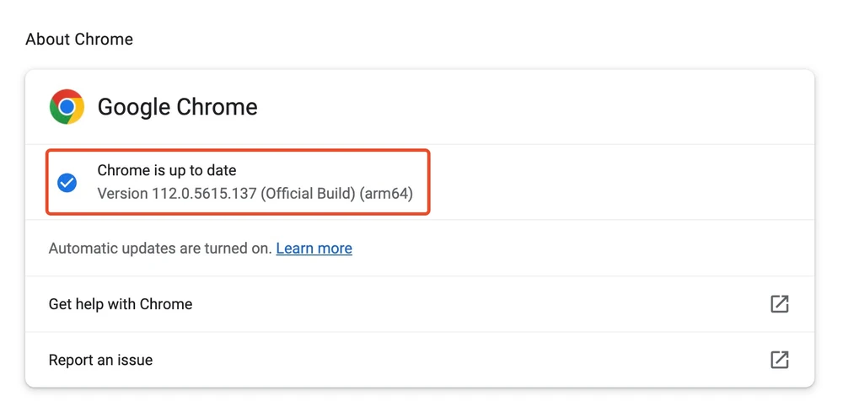
Task: Open the Get help with Chrome label
Action: pyautogui.click(x=121, y=304)
